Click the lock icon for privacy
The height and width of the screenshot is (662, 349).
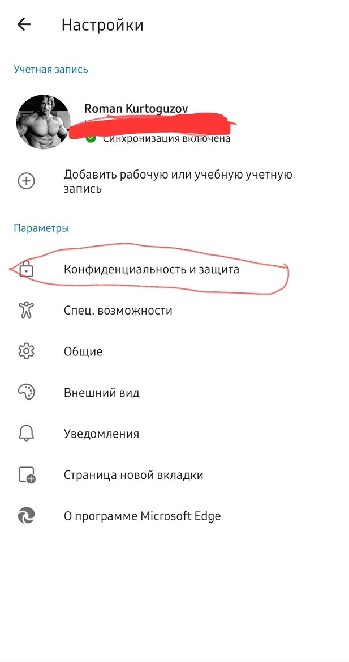pos(27,269)
